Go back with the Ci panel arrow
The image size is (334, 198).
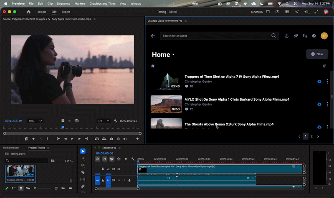click(153, 36)
